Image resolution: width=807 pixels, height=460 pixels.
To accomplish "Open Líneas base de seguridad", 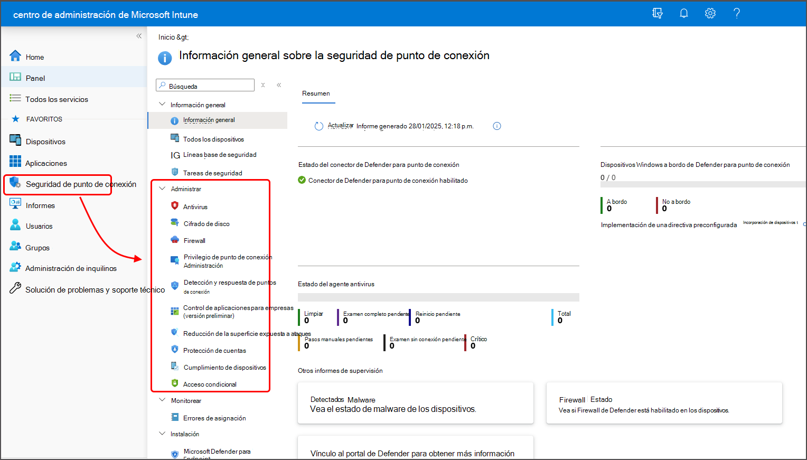I will click(220, 155).
